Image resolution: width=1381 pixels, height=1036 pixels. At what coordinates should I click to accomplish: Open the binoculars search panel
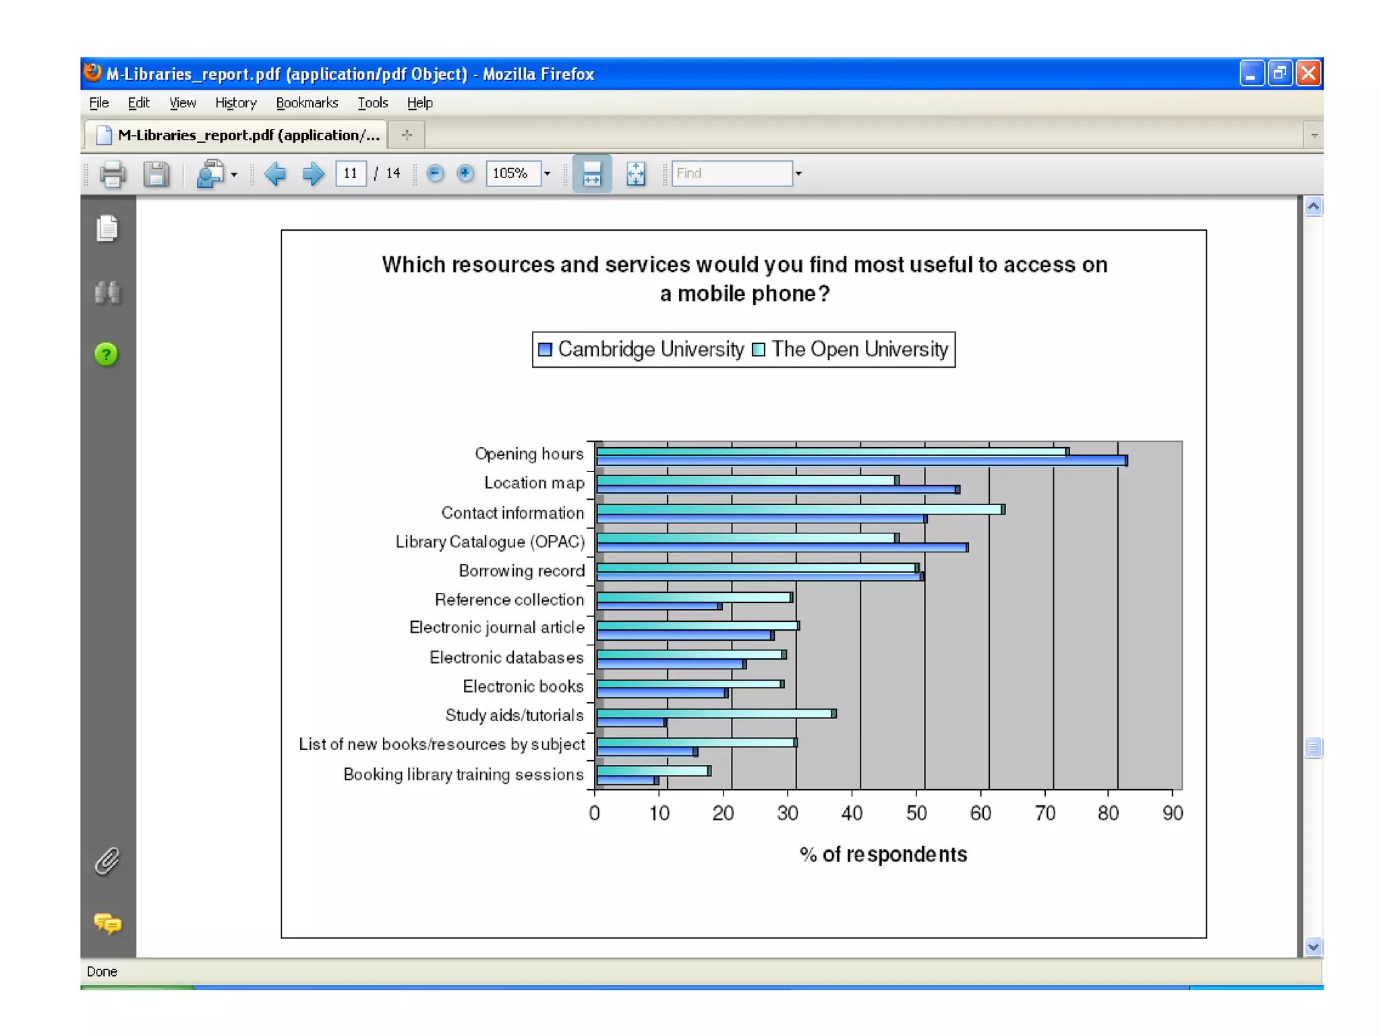point(107,293)
